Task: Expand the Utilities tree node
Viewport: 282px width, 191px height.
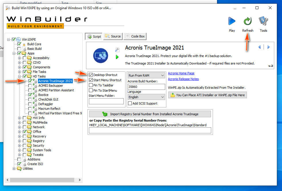Action: click(x=14, y=169)
